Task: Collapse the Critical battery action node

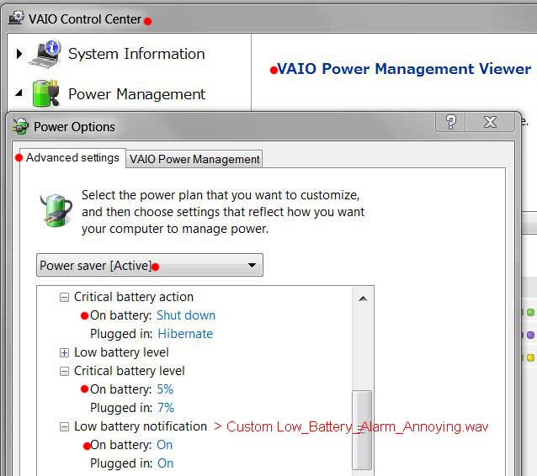Action: click(64, 297)
